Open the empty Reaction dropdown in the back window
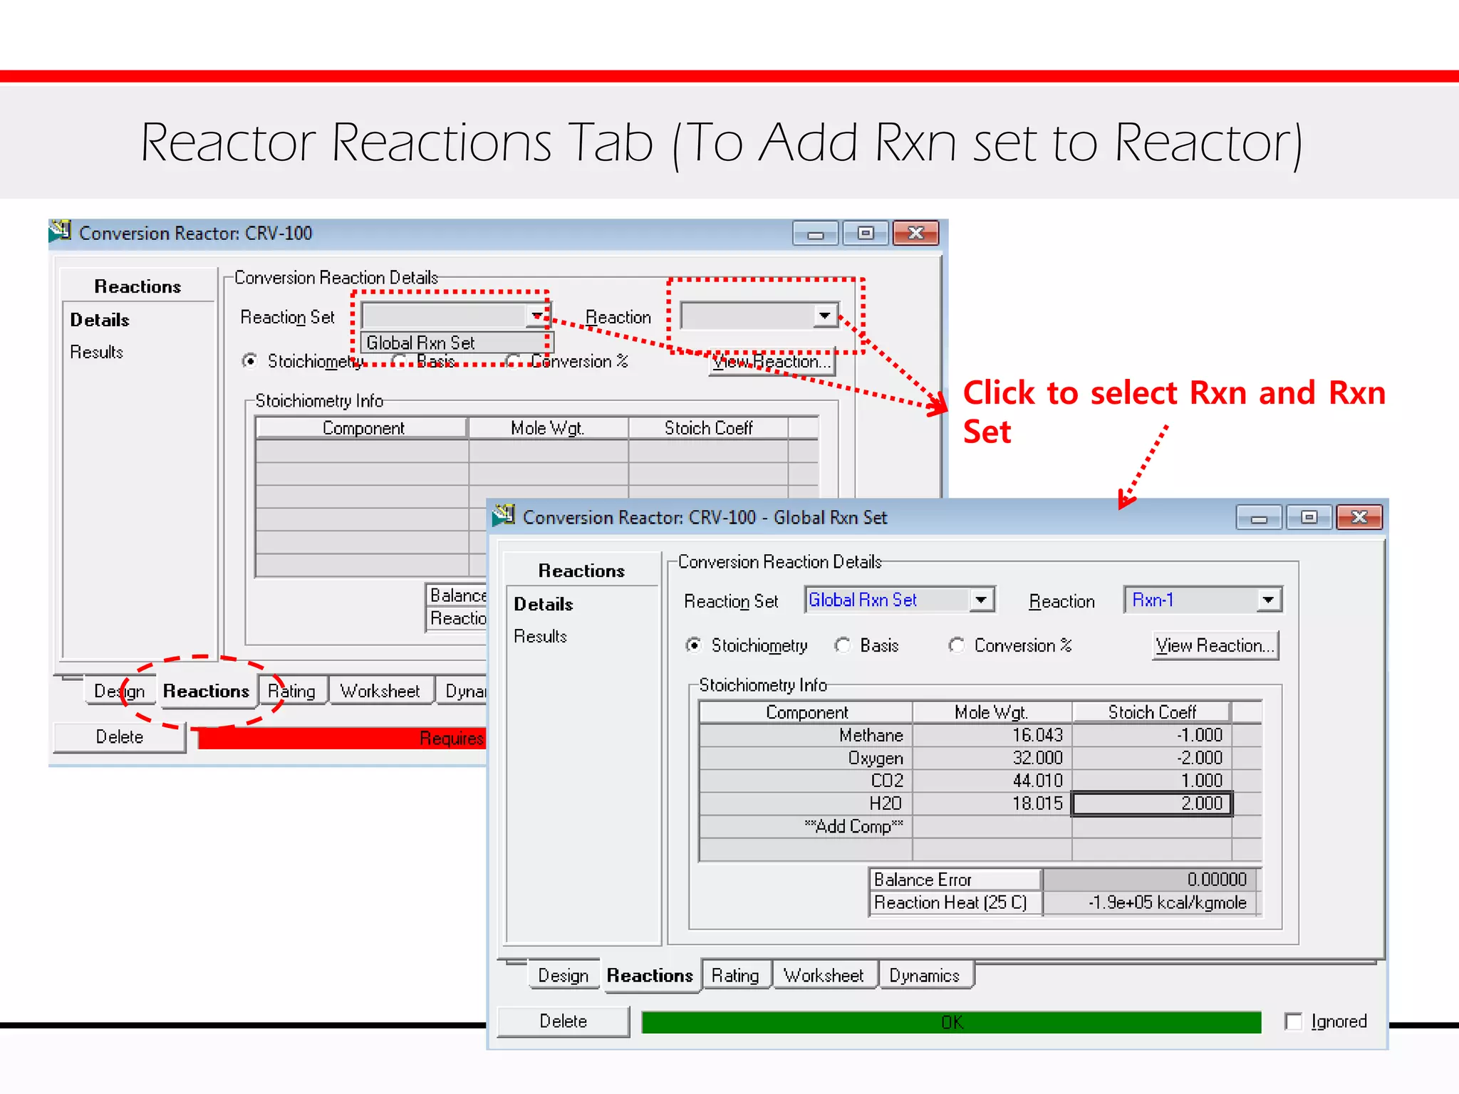This screenshot has width=1459, height=1094. tap(824, 316)
